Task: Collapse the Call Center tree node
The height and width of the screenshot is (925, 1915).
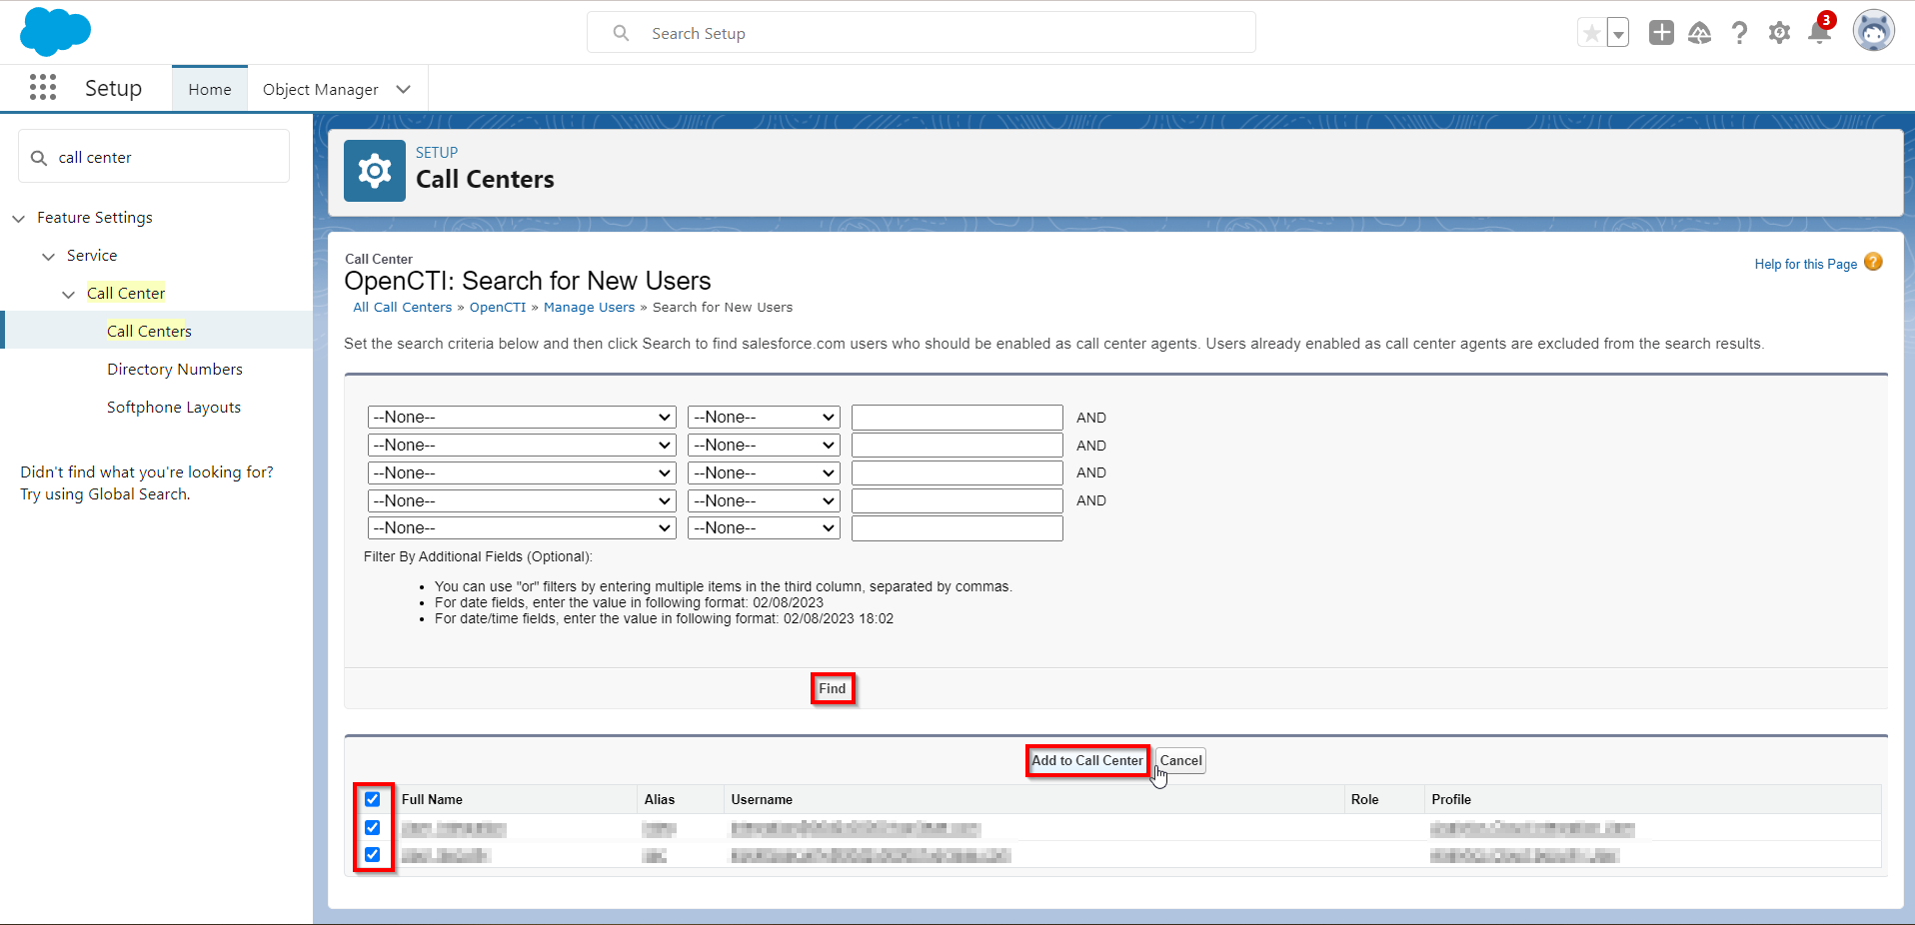Action: click(x=68, y=294)
